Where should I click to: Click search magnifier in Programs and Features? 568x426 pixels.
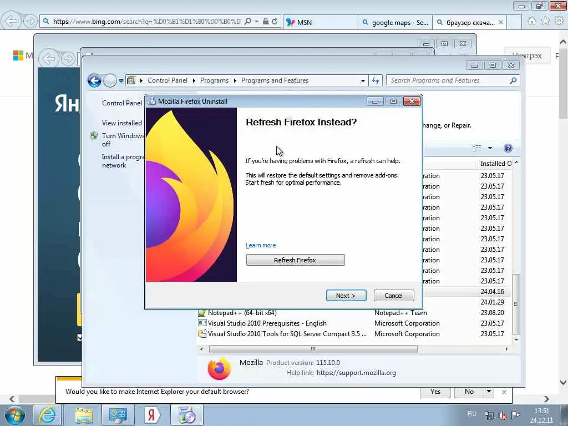pyautogui.click(x=513, y=80)
